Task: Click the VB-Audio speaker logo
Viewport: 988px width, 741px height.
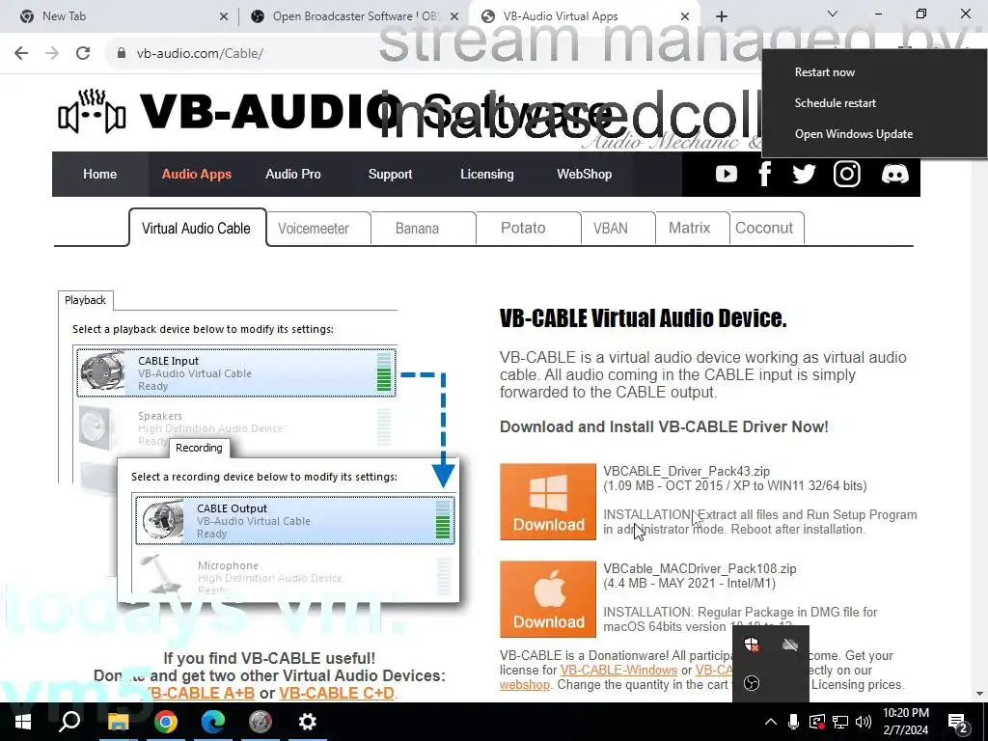Action: [x=92, y=112]
